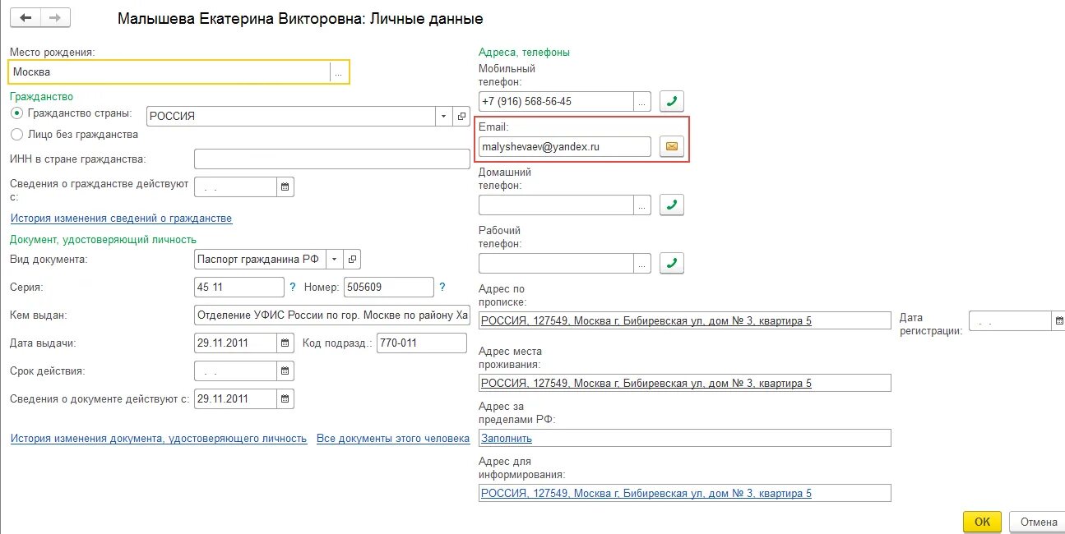1065x534 pixels.
Task: Call the mobile phone number
Action: click(672, 101)
